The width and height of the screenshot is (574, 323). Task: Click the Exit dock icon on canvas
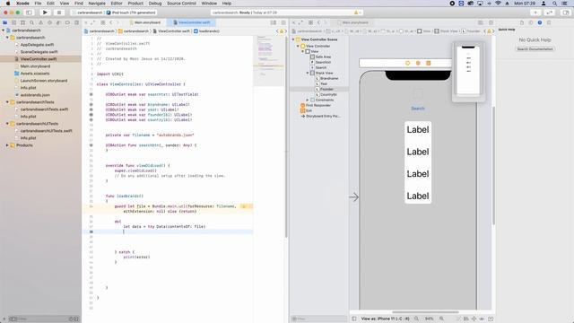(429, 63)
